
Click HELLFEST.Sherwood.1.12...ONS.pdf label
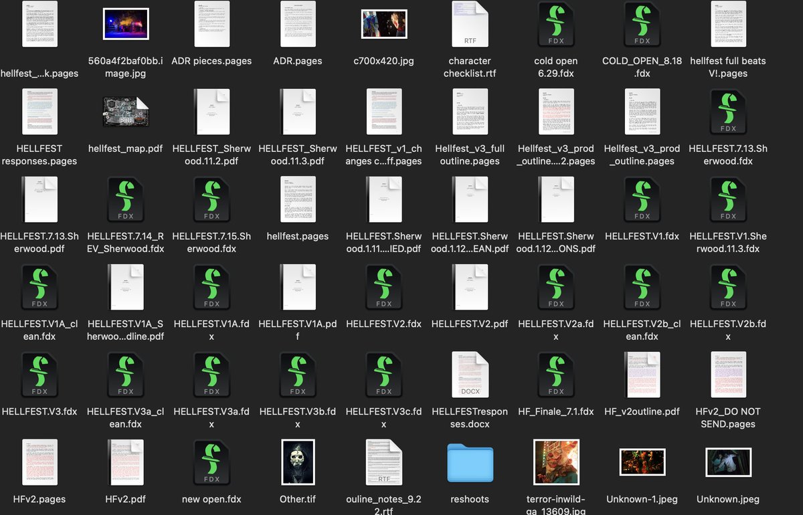[x=556, y=242]
